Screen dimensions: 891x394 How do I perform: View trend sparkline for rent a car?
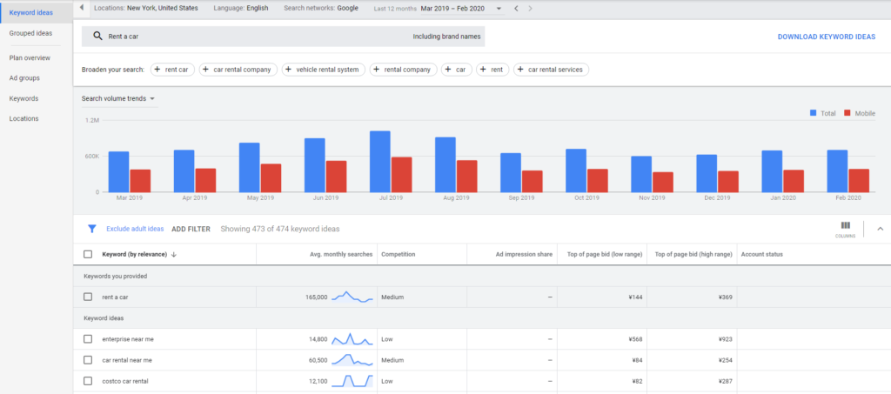tap(352, 297)
